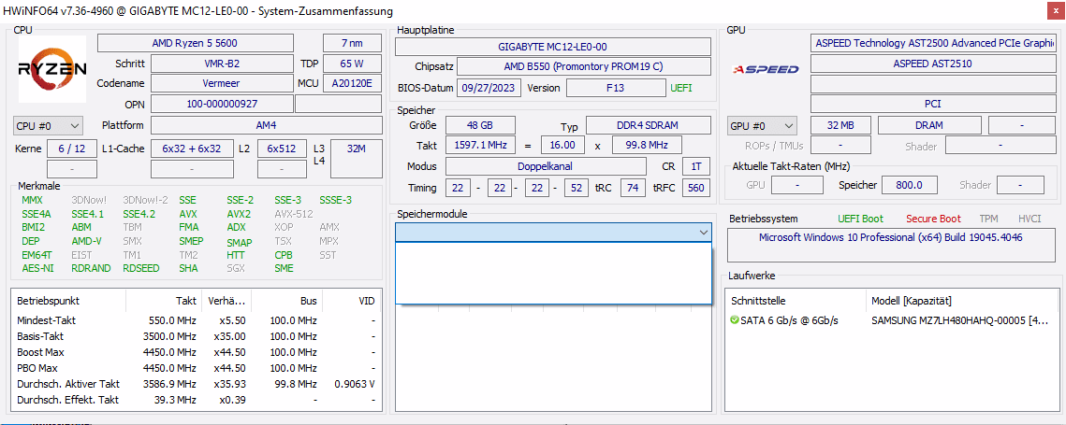Select the Durchsch. Effekt. Takt row
The image size is (1066, 425).
(196, 400)
